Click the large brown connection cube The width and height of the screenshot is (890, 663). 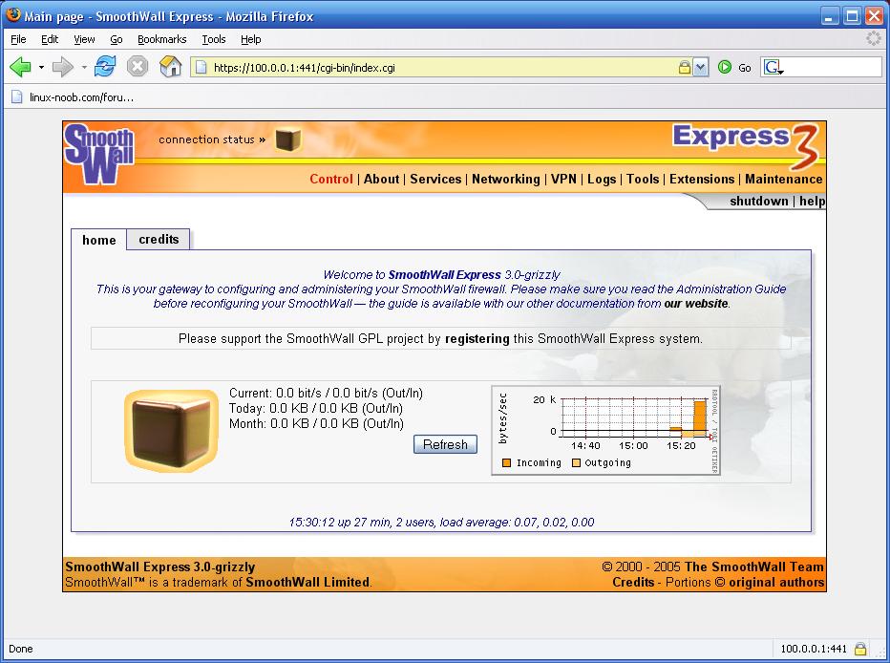point(172,431)
